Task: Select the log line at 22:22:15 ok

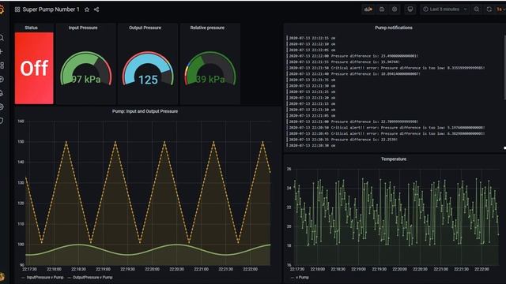Action: [x=312, y=38]
